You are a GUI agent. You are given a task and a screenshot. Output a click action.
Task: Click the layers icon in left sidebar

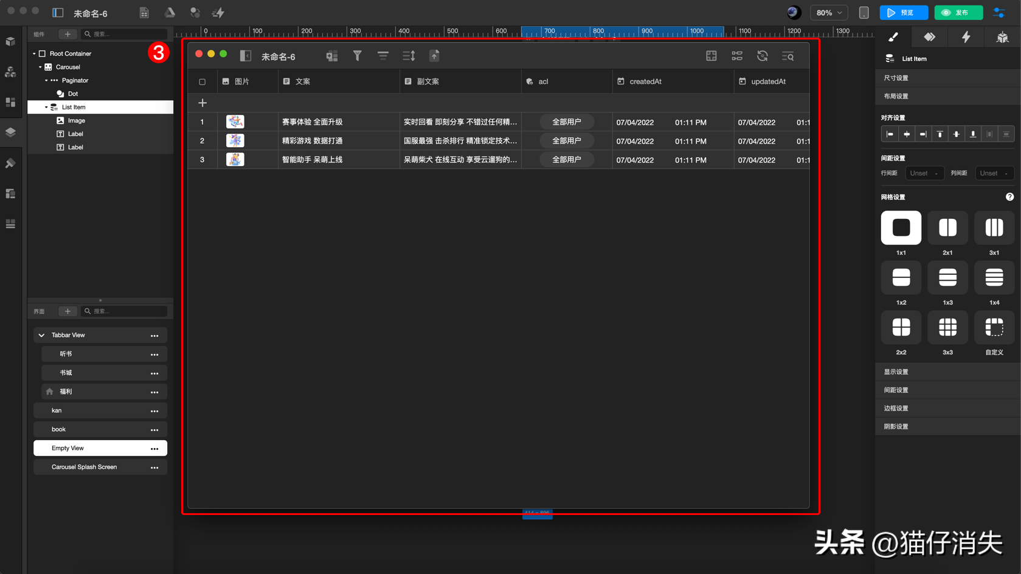point(10,132)
